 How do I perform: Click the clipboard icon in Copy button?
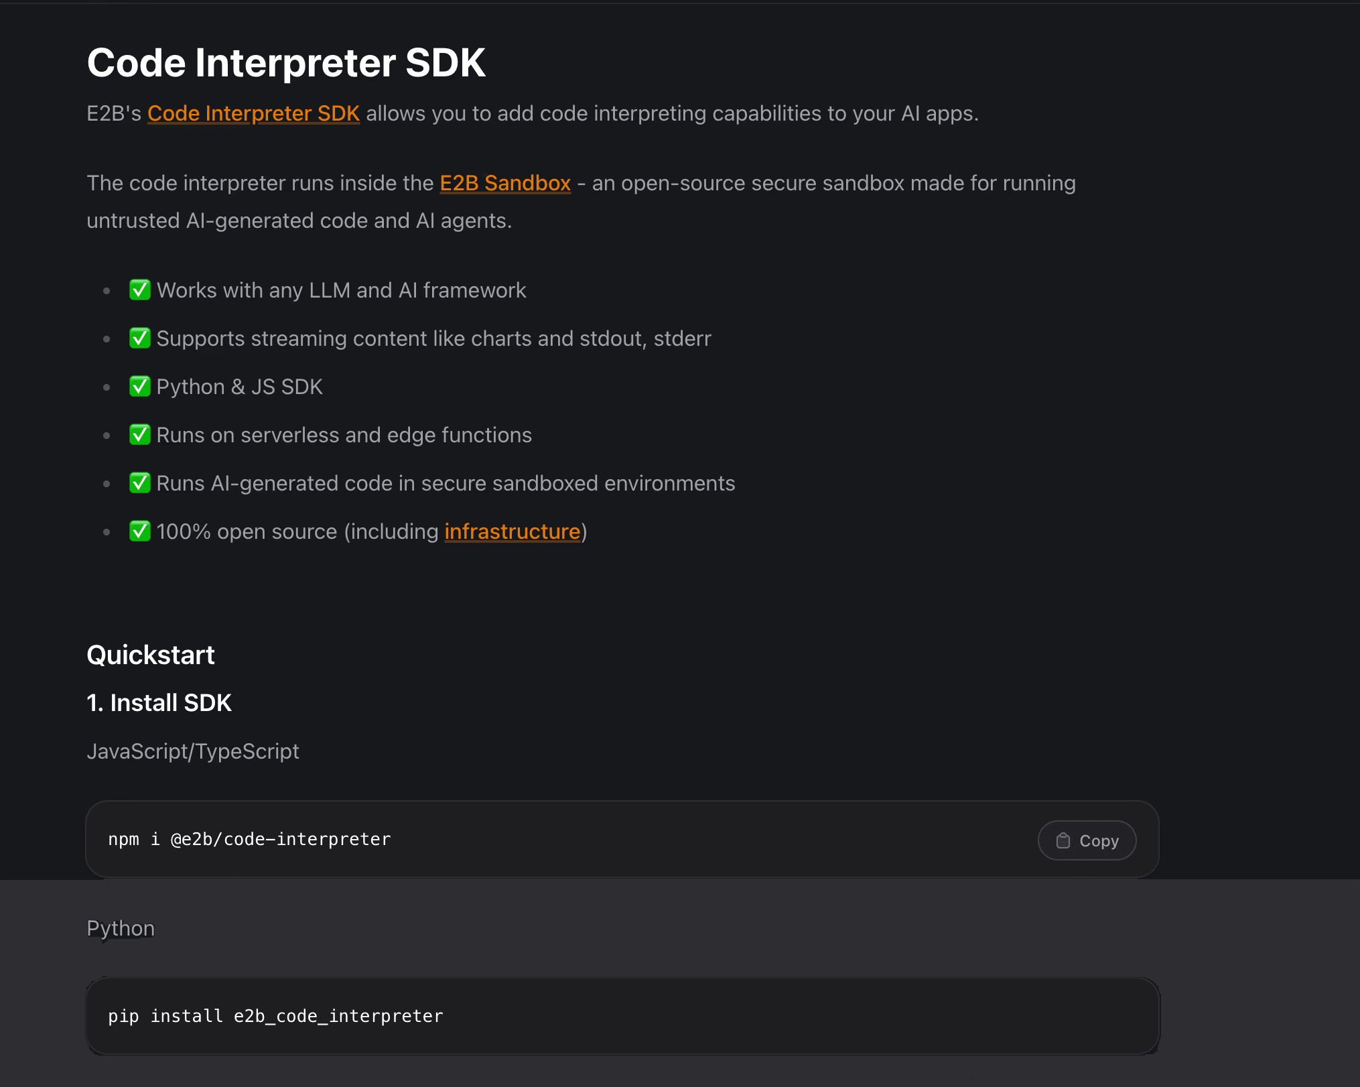pos(1063,840)
